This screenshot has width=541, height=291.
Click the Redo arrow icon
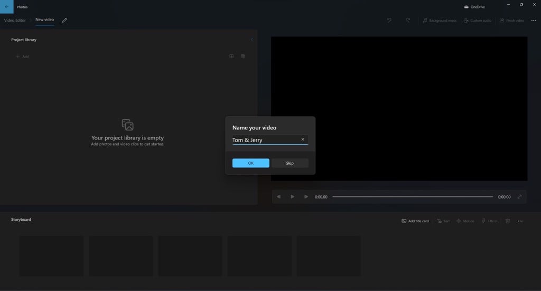[408, 21]
